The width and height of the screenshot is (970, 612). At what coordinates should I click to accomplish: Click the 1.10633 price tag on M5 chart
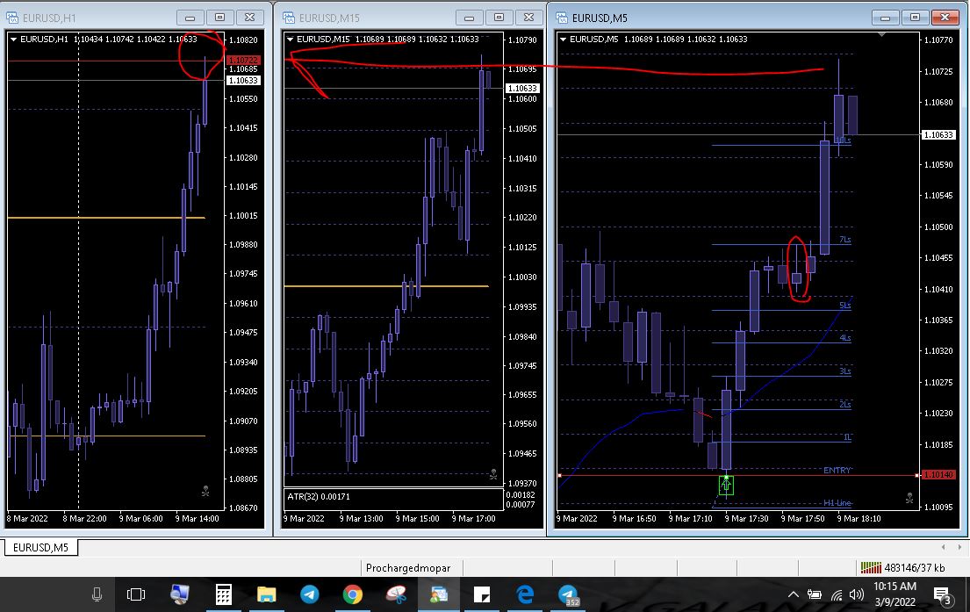pyautogui.click(x=938, y=134)
